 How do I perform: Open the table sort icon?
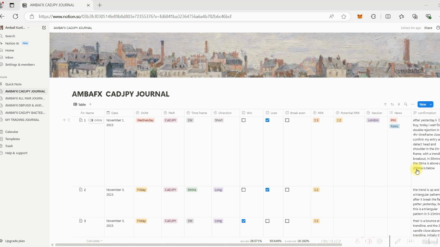[392, 104]
